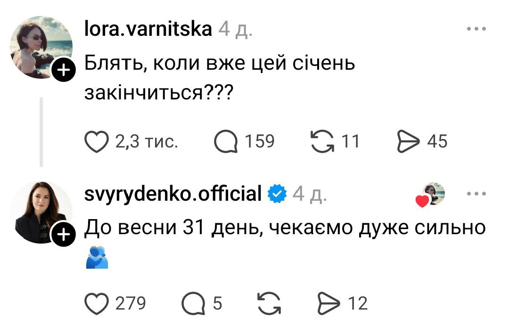Open more options for svyrydenko.official reply

(476, 194)
